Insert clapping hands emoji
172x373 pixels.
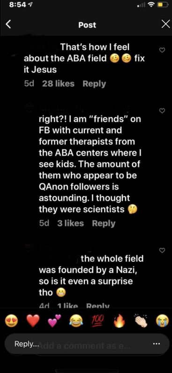(141, 322)
